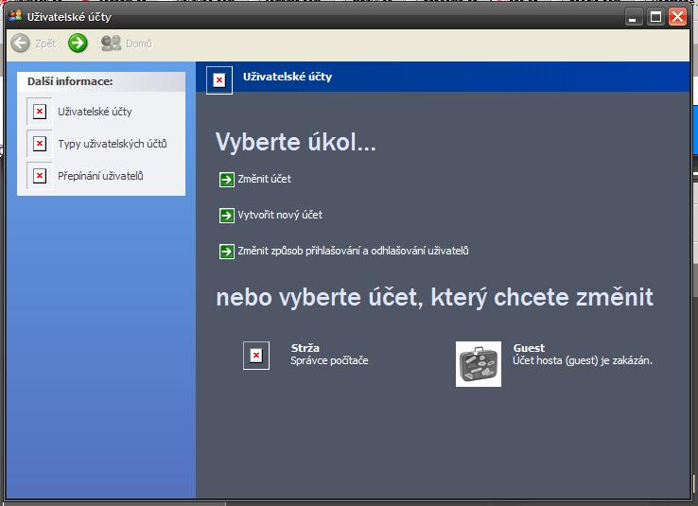Click the Guest suitcase account picture
Screen dimensions: 698x506
(x=479, y=364)
